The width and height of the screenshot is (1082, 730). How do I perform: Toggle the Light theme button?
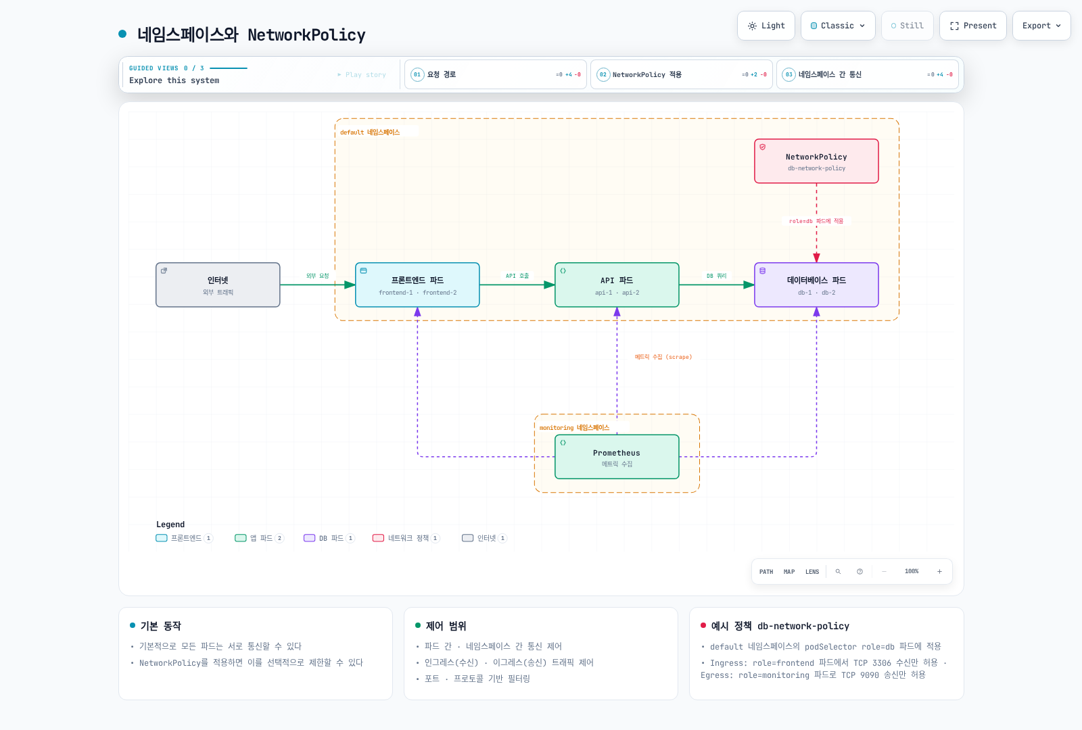click(x=766, y=26)
